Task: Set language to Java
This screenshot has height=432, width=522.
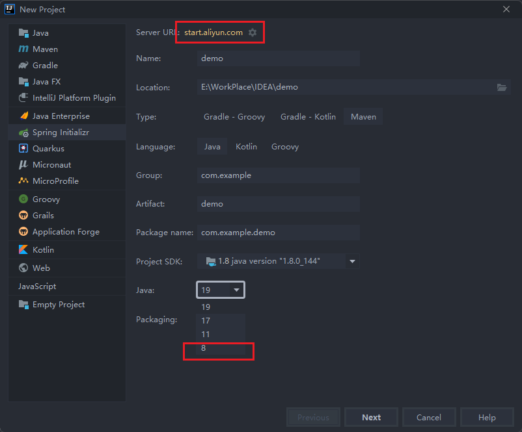Action: point(212,147)
